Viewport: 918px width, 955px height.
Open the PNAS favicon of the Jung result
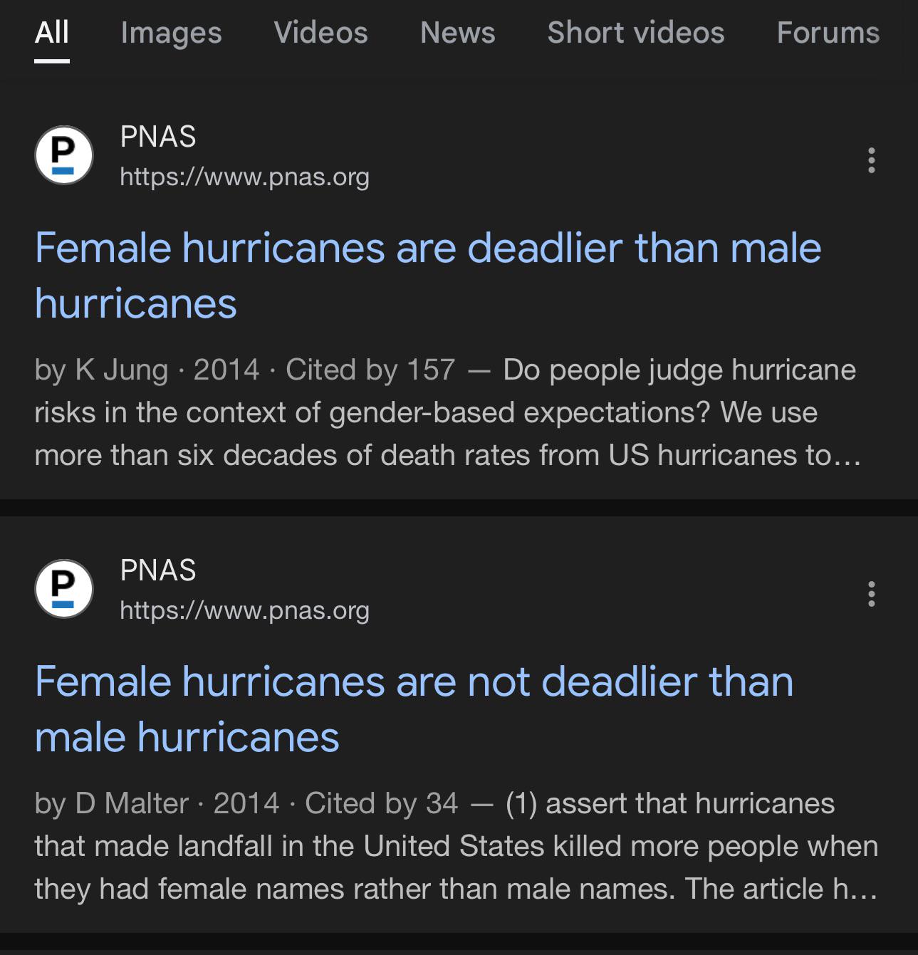pos(64,156)
